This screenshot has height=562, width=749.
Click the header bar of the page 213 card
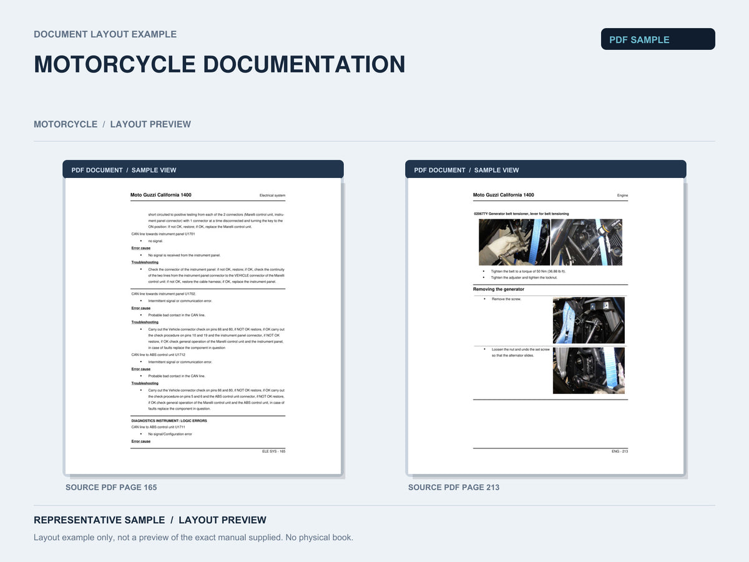(546, 170)
